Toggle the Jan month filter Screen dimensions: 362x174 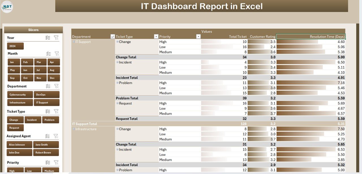coord(14,62)
